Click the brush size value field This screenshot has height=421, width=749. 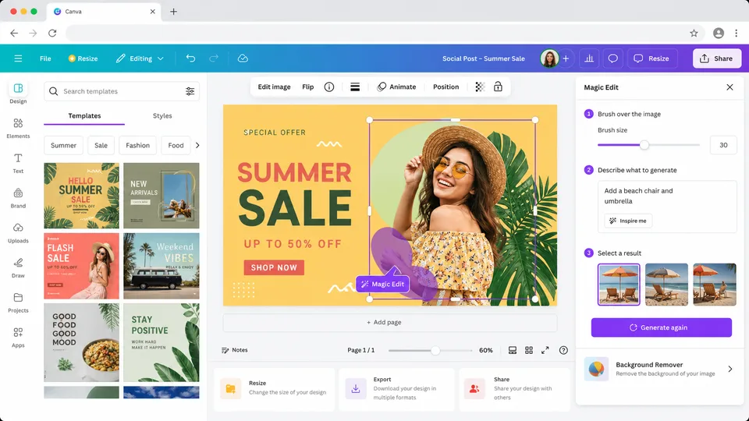723,145
